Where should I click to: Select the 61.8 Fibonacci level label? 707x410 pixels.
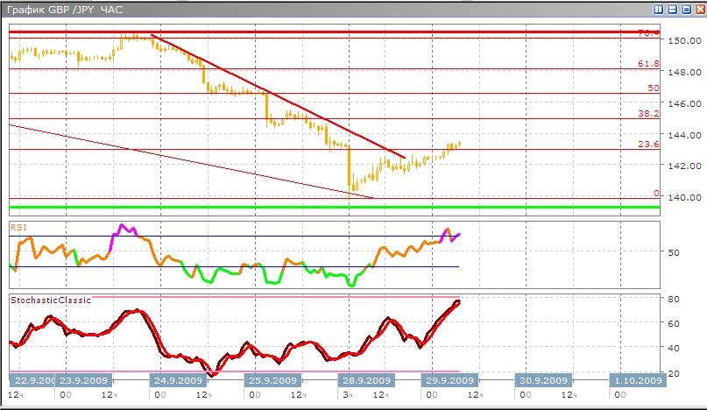pos(647,64)
